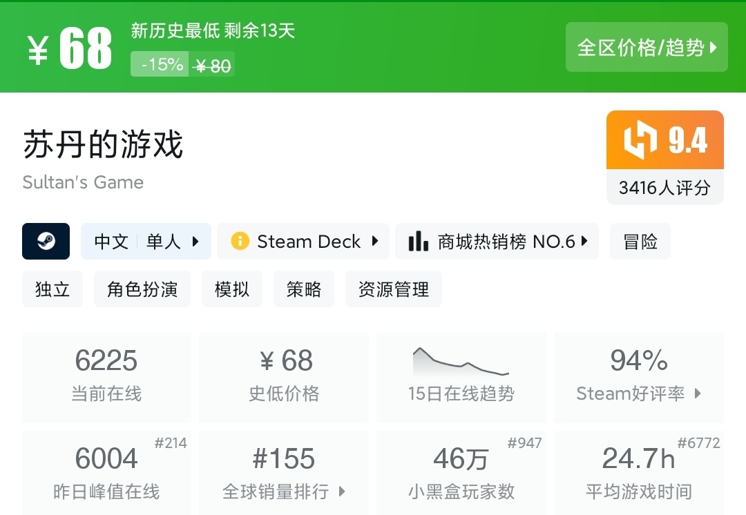Tap the -15% discount badge

click(162, 65)
